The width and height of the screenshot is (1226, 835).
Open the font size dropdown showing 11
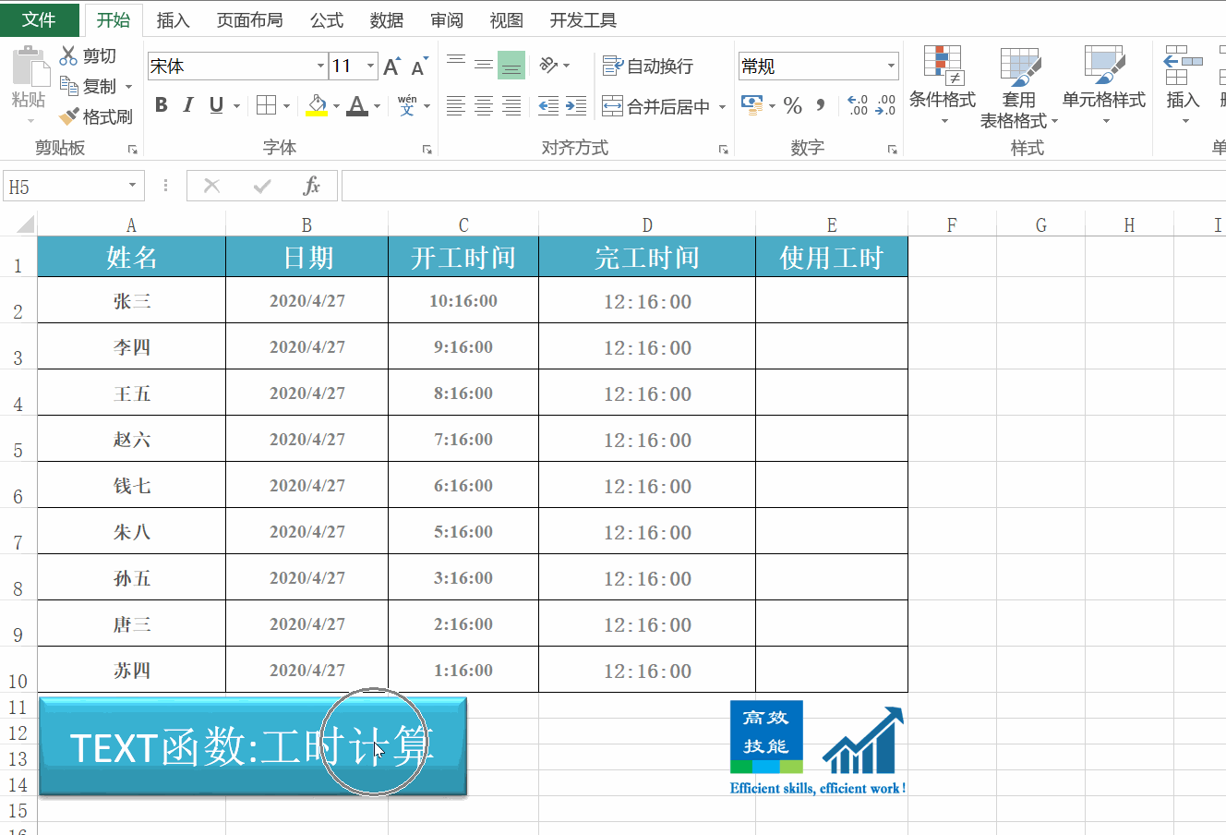tap(371, 66)
